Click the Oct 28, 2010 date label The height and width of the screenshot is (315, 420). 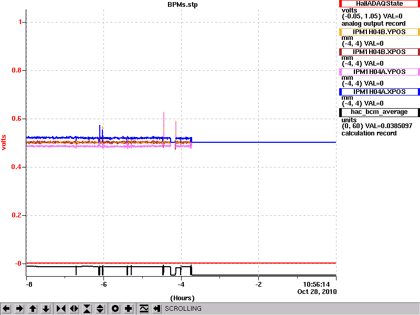point(317,292)
